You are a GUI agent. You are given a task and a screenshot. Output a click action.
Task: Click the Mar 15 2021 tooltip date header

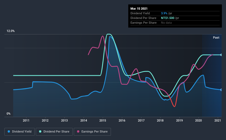coord(139,9)
